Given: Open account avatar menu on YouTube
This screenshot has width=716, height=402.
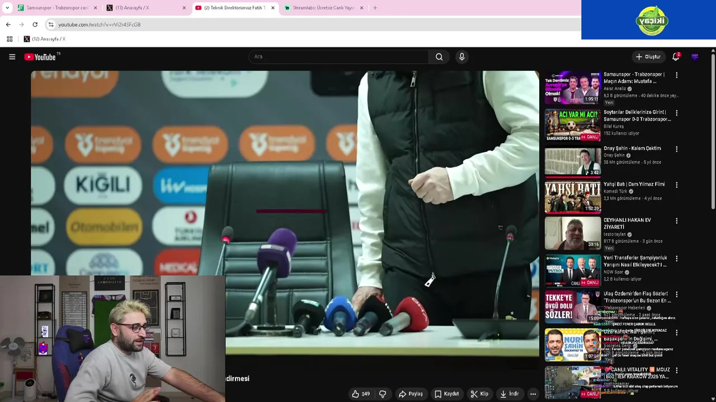Looking at the screenshot, I should (695, 56).
